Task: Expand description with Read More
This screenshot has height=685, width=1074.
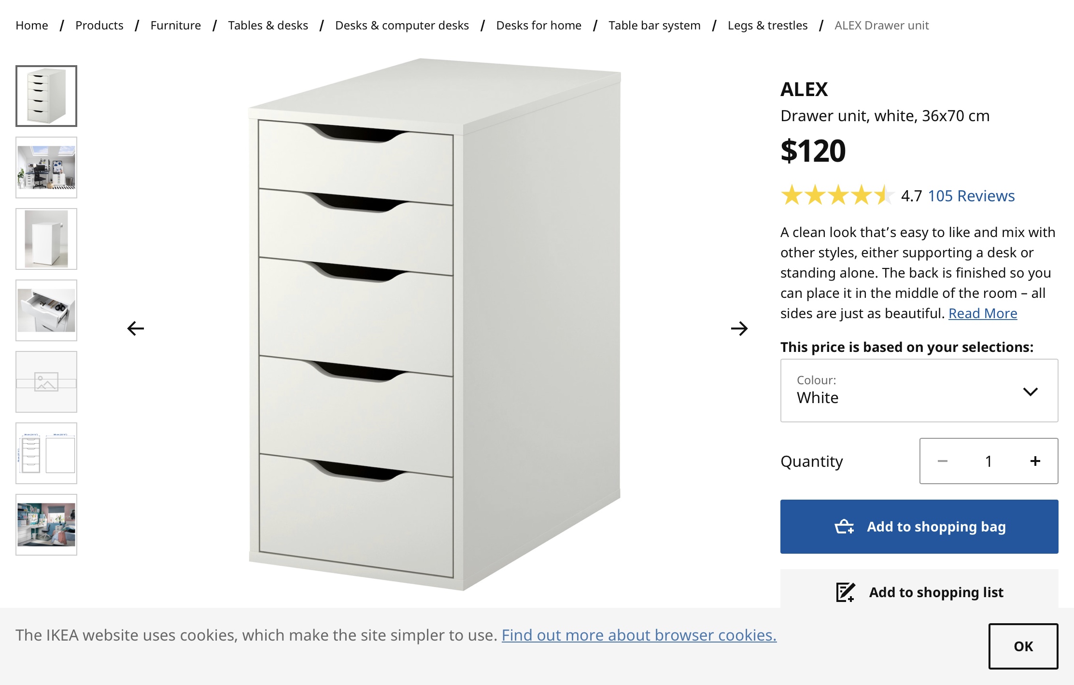Action: pos(983,314)
